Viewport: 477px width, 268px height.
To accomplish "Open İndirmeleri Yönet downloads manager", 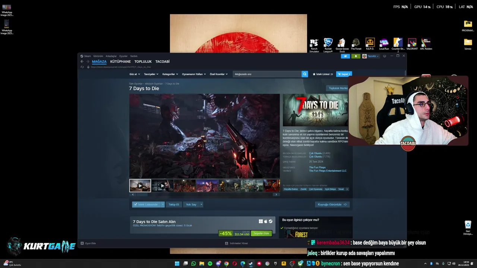I will pyautogui.click(x=236, y=243).
